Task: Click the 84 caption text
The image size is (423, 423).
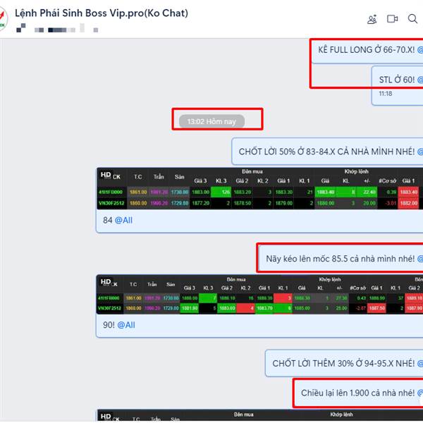Action: [x=107, y=221]
